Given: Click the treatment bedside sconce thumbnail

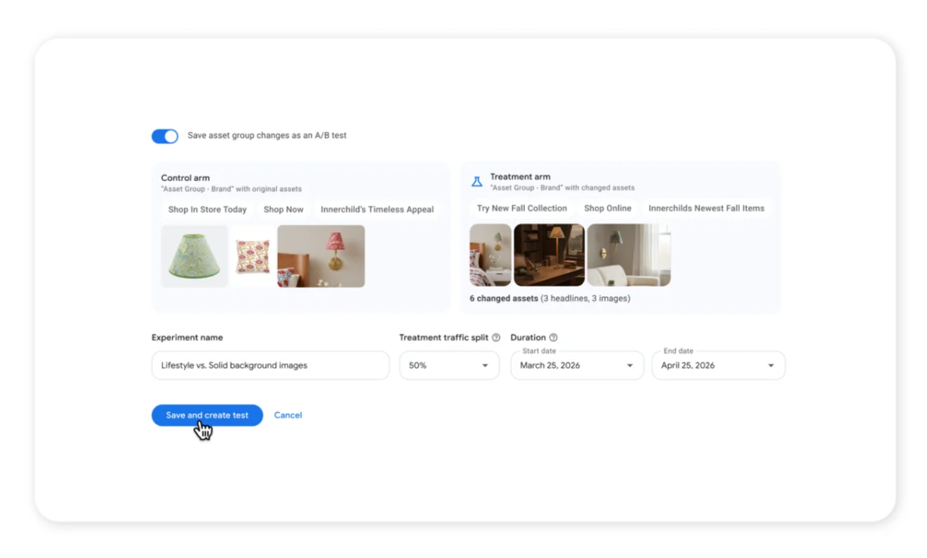Looking at the screenshot, I should (490, 255).
